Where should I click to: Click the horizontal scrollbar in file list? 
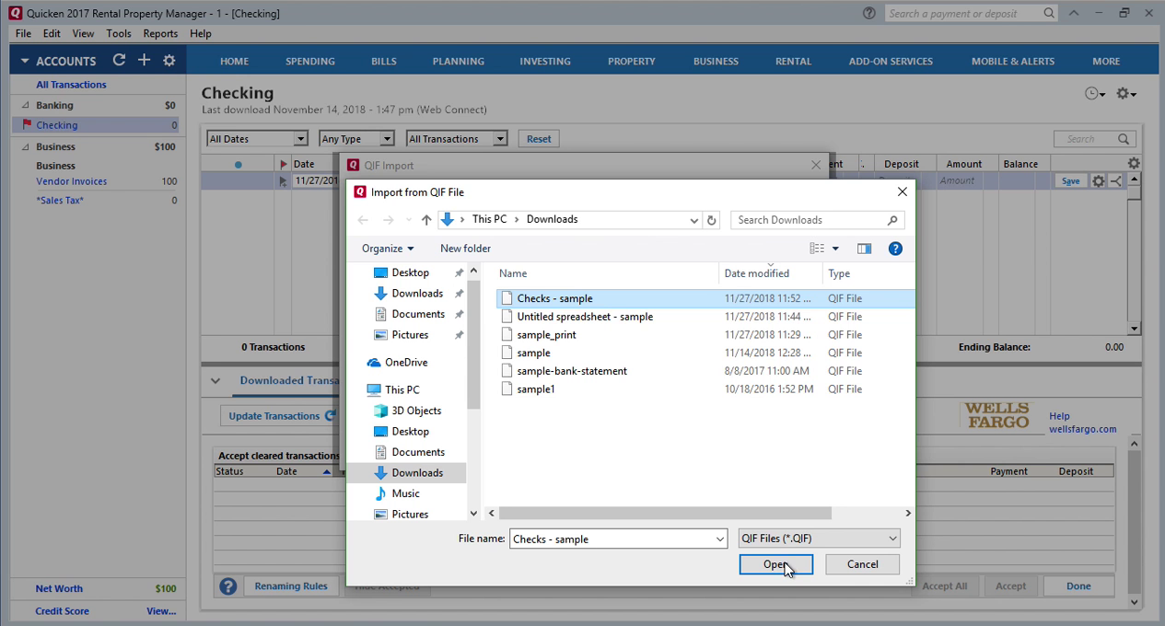pos(666,513)
